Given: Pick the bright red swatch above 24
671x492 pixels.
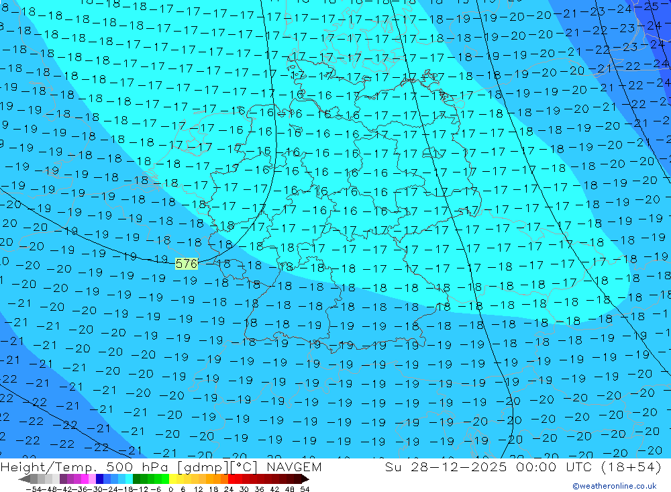Looking at the screenshot, I should point(231,479).
